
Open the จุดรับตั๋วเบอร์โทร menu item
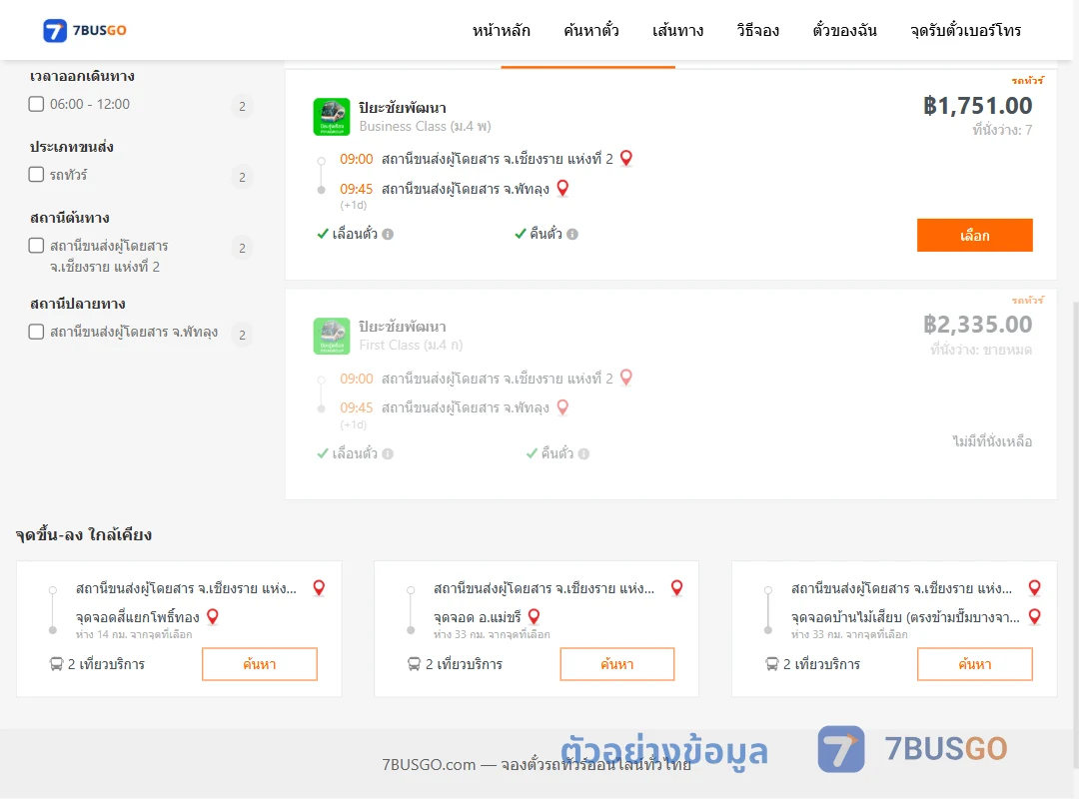[x=965, y=30]
